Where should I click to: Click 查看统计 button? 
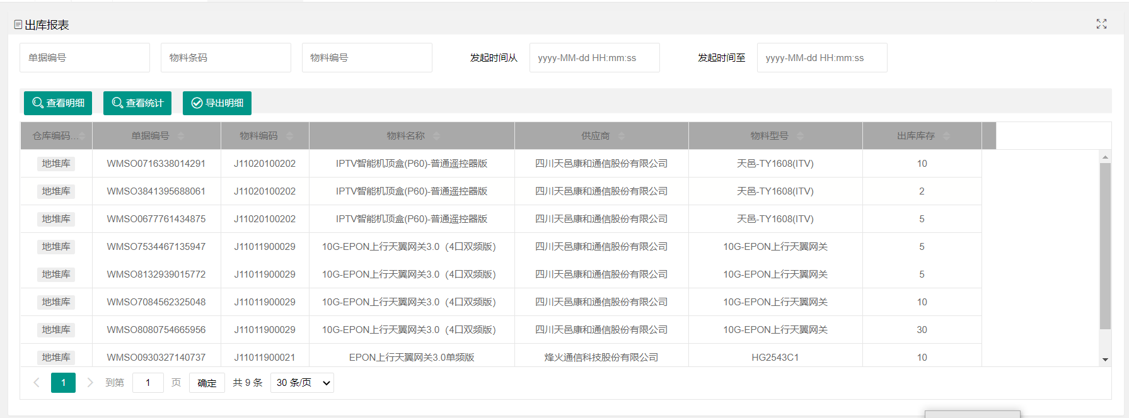(x=137, y=103)
